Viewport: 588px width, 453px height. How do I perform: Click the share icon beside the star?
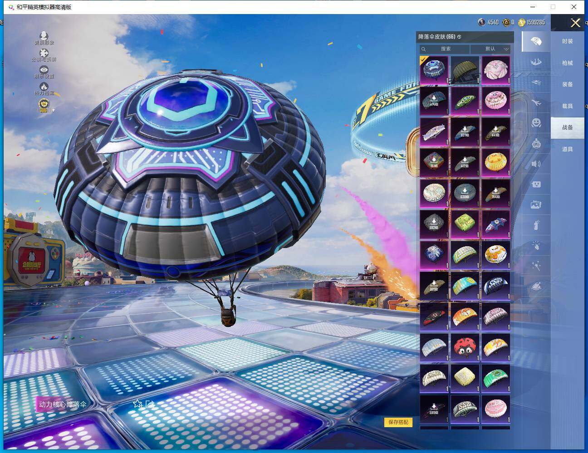pyautogui.click(x=150, y=404)
